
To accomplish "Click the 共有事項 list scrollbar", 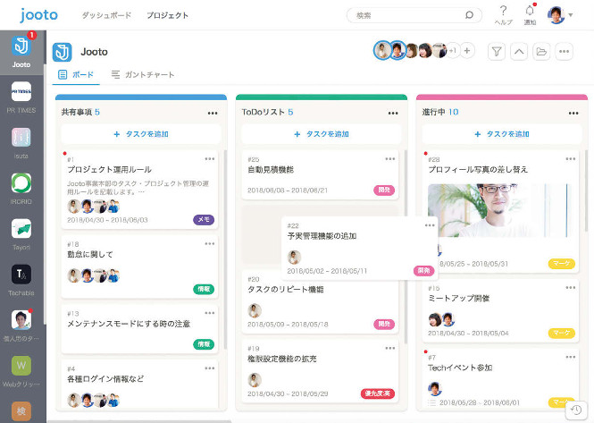I will pos(225,250).
